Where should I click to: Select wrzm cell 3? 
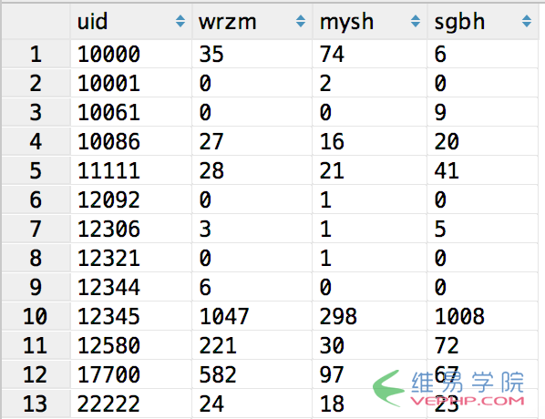coord(252,229)
